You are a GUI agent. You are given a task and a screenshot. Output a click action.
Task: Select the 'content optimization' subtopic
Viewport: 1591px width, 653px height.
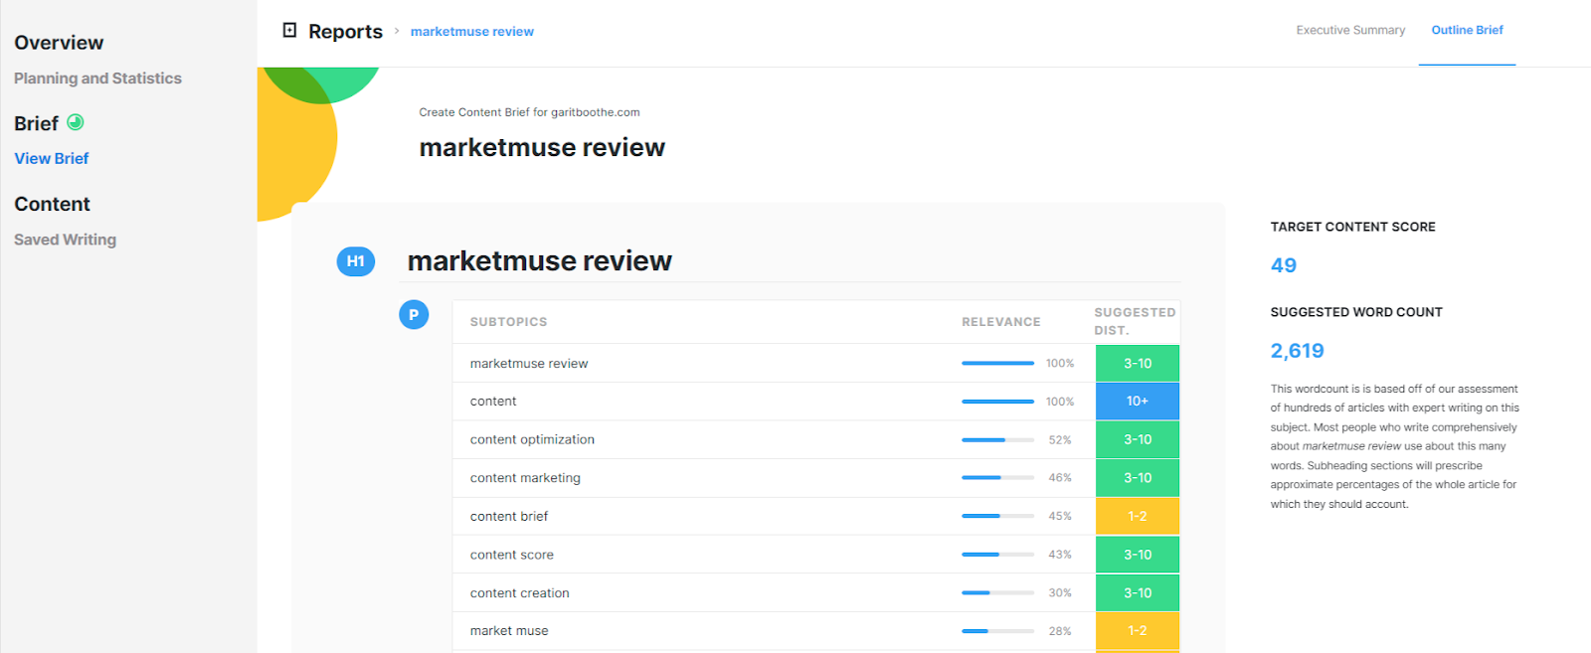click(x=532, y=439)
